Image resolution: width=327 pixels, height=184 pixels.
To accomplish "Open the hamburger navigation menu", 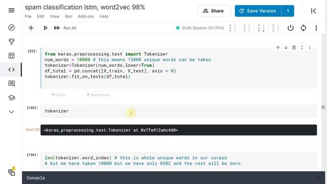I will [x=11, y=10].
